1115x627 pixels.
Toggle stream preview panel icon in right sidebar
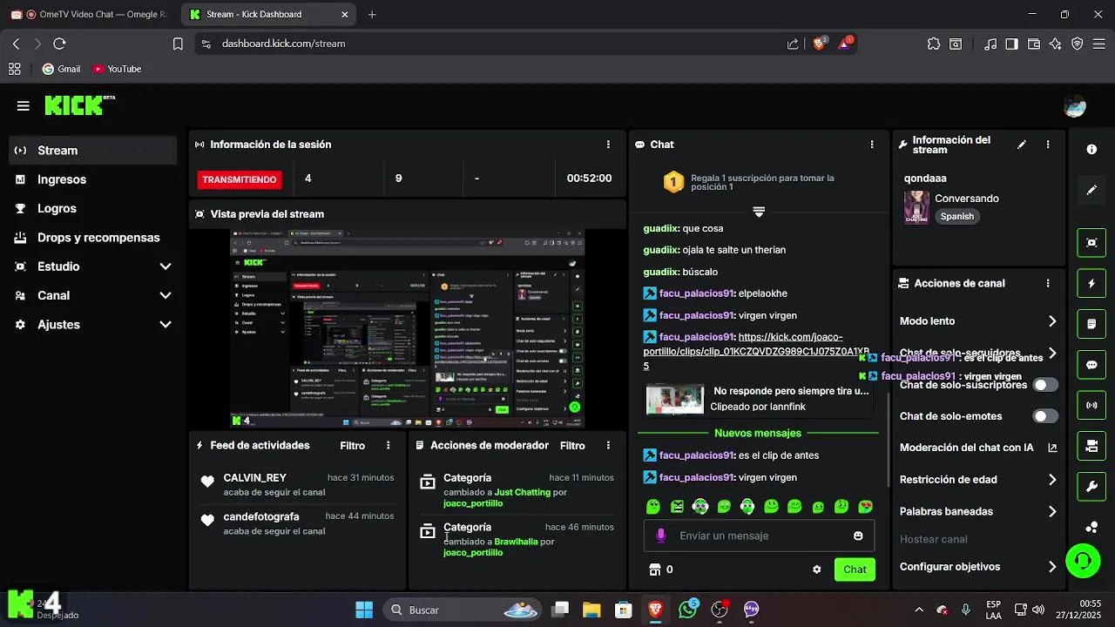[1091, 243]
